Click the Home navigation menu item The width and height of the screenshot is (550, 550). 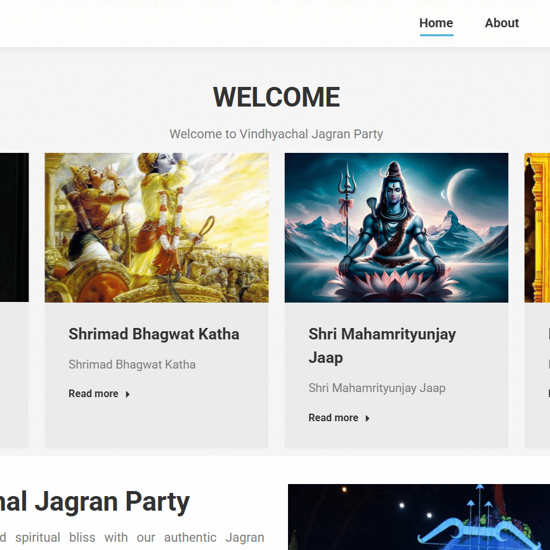pyautogui.click(x=436, y=23)
